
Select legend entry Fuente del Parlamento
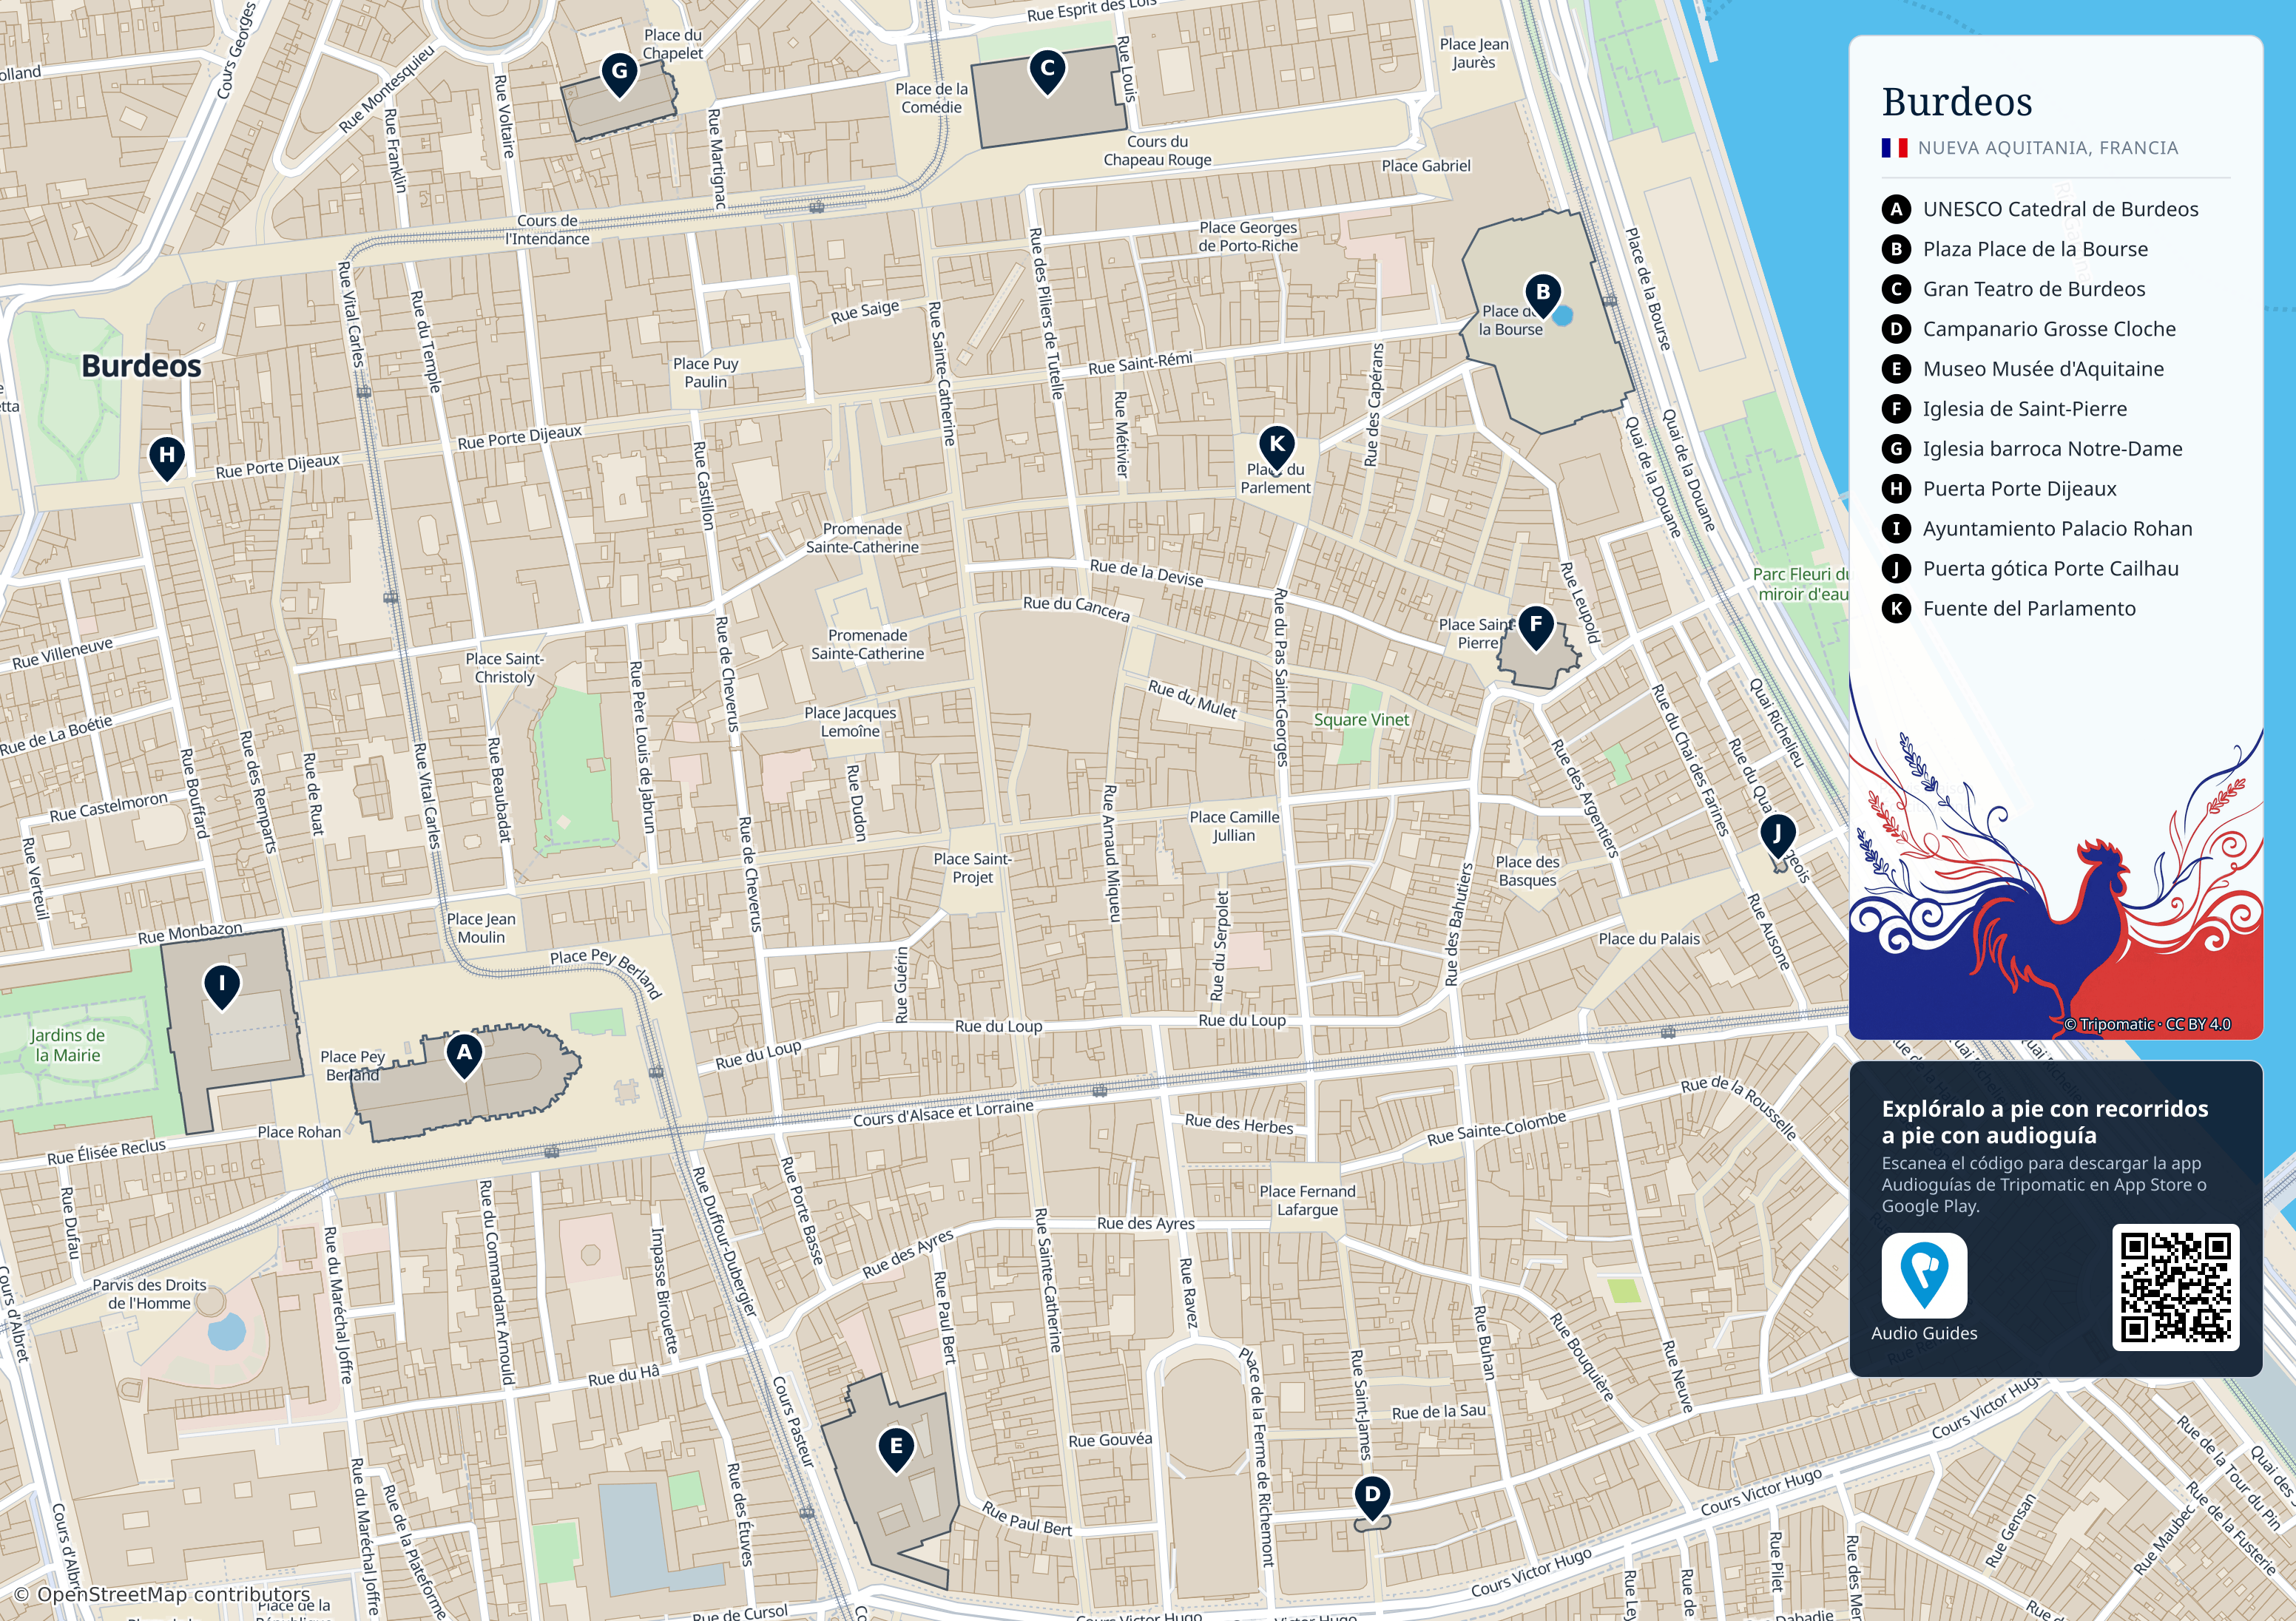point(2009,609)
